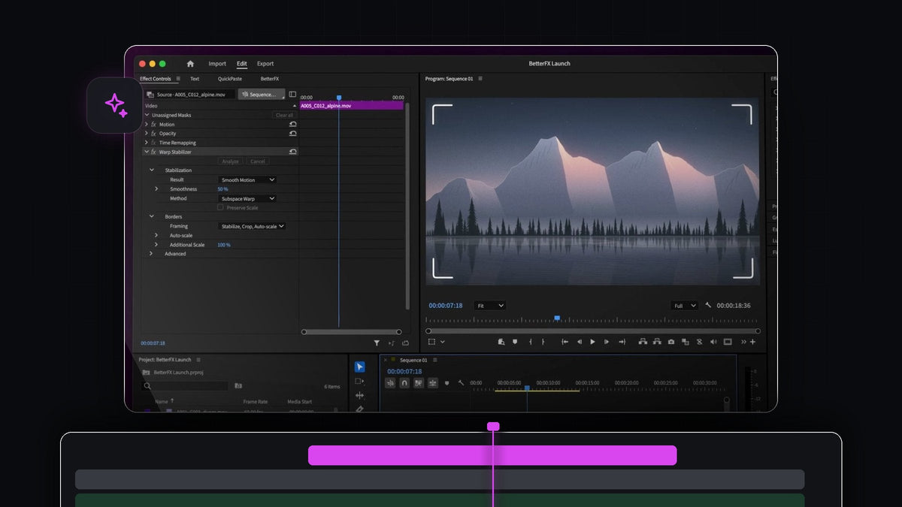This screenshot has height=507, width=902.
Task: Click the Effect Controls zoom scroll bar
Action: pos(352,332)
